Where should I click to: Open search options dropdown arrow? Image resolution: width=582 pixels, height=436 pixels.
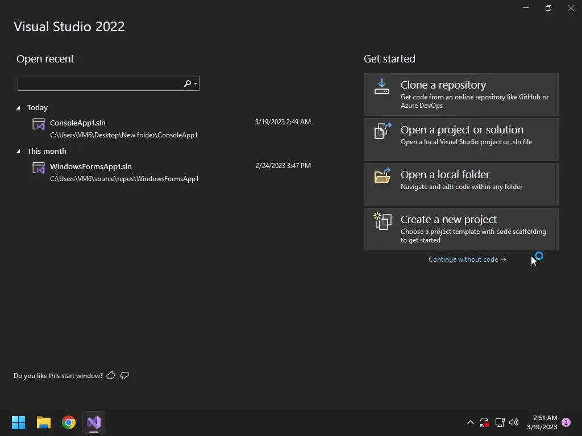(196, 84)
